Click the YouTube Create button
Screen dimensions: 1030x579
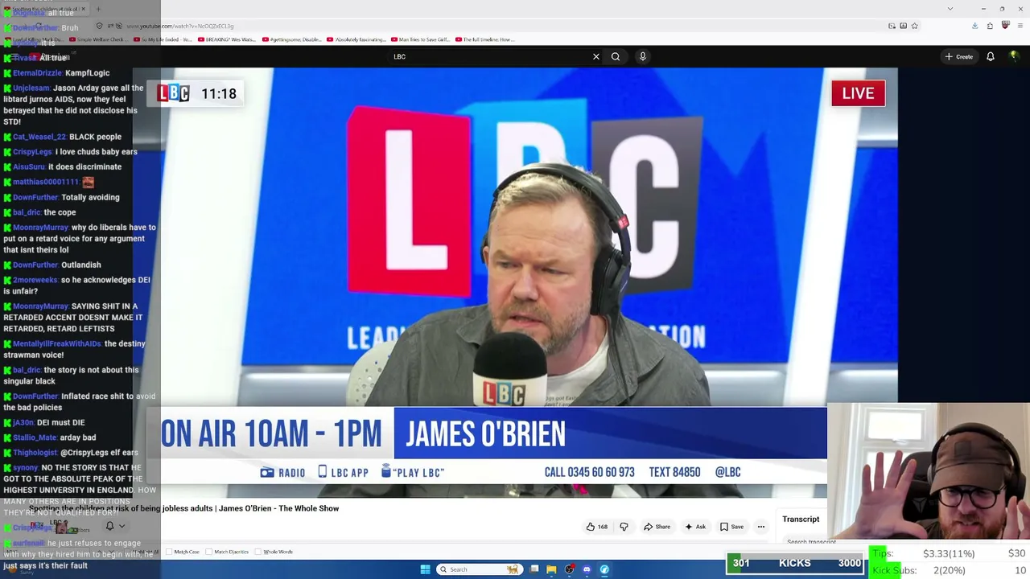pyautogui.click(x=959, y=56)
